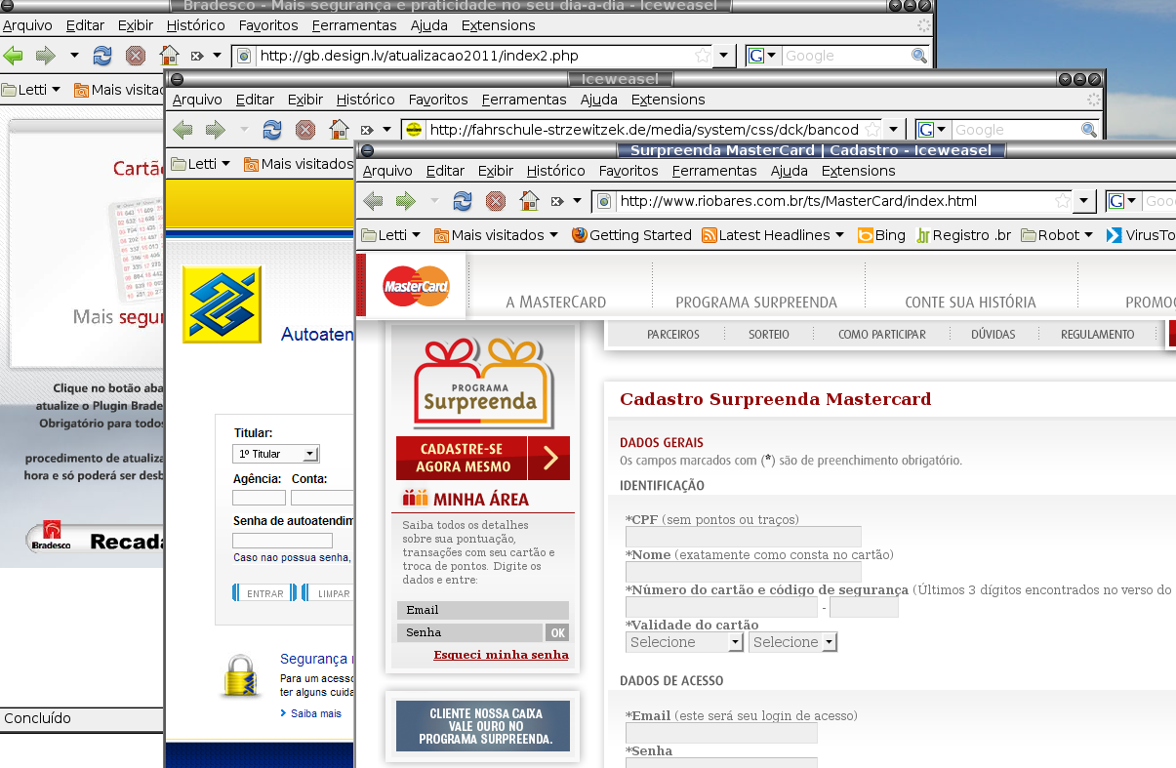Expand the Letti bookmarks folder in MasterCard window
The width and height of the screenshot is (1176, 768).
tap(391, 235)
